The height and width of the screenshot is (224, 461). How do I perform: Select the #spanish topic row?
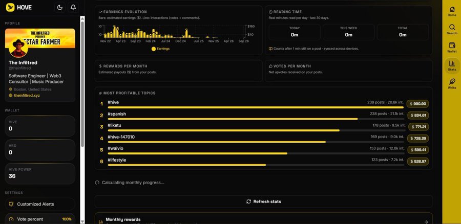[x=264, y=116]
